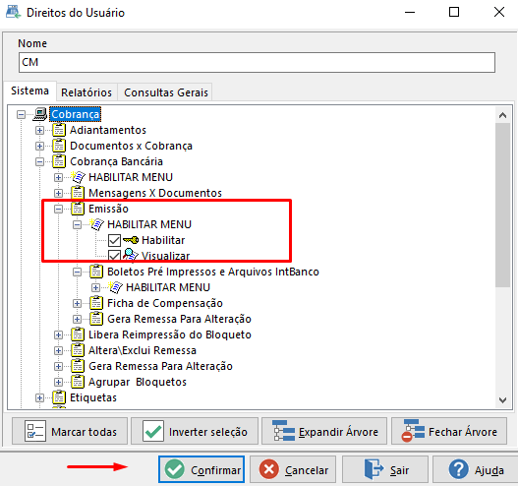Select the Habilitar tree item text
The width and height of the screenshot is (518, 486).
[163, 240]
